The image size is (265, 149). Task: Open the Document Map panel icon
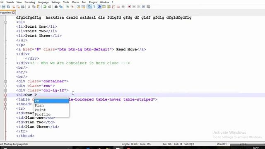[108, 7]
